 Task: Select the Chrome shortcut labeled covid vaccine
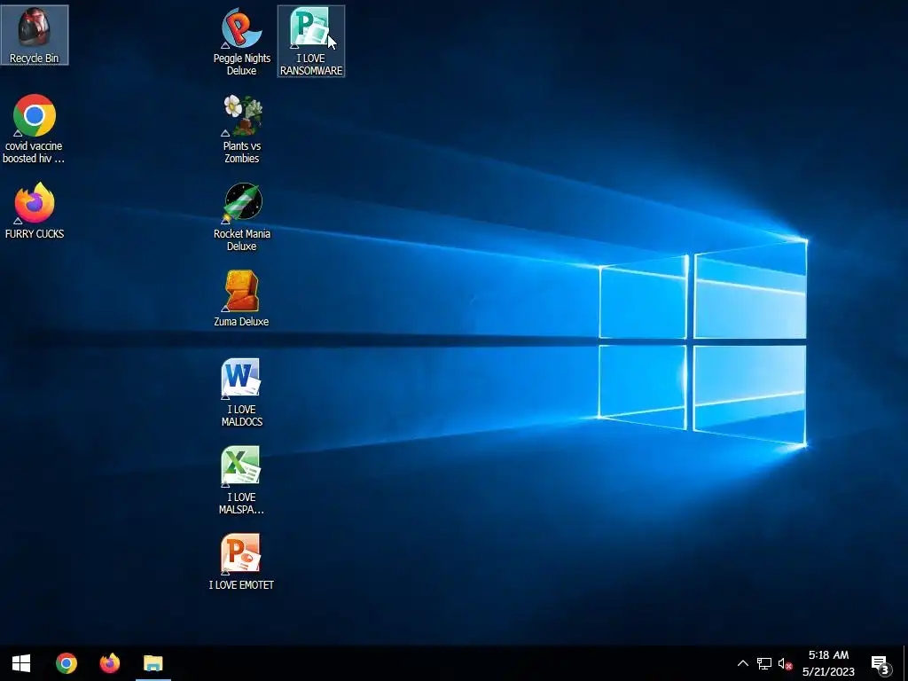coord(35,129)
